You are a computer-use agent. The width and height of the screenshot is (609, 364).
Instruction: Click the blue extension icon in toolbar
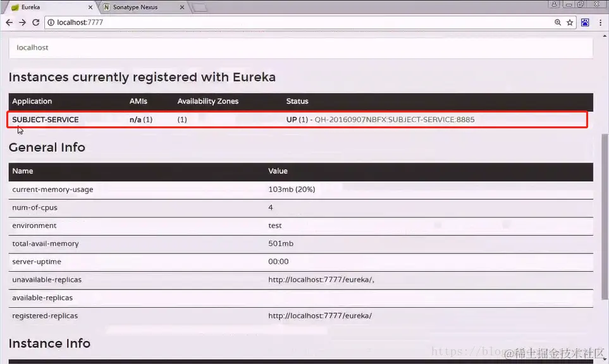pos(585,23)
